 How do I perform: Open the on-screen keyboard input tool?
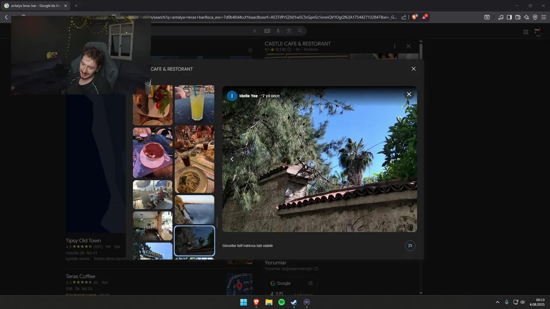point(267,31)
